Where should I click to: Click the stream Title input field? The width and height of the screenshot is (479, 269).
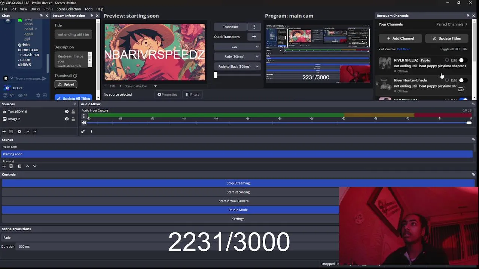(x=73, y=34)
